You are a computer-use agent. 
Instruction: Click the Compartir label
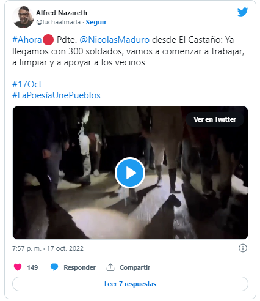135,267
